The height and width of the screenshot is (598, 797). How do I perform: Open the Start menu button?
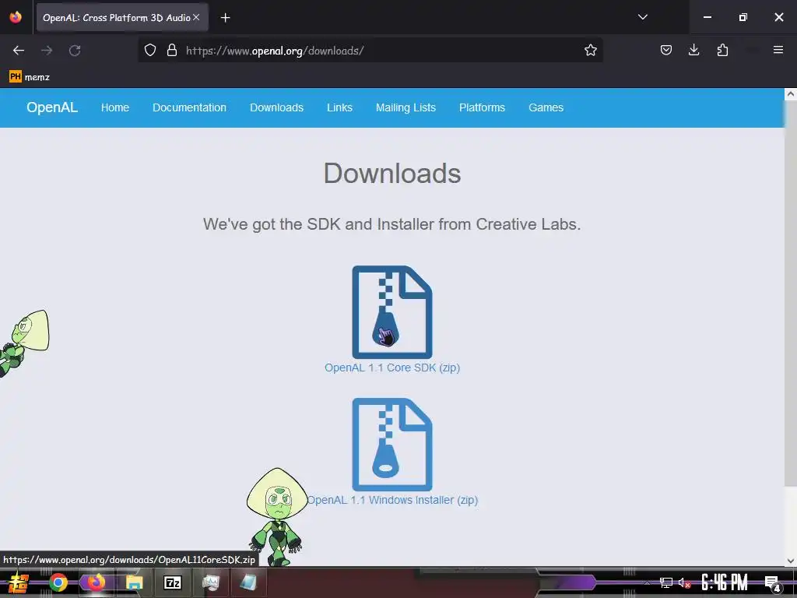point(19,582)
